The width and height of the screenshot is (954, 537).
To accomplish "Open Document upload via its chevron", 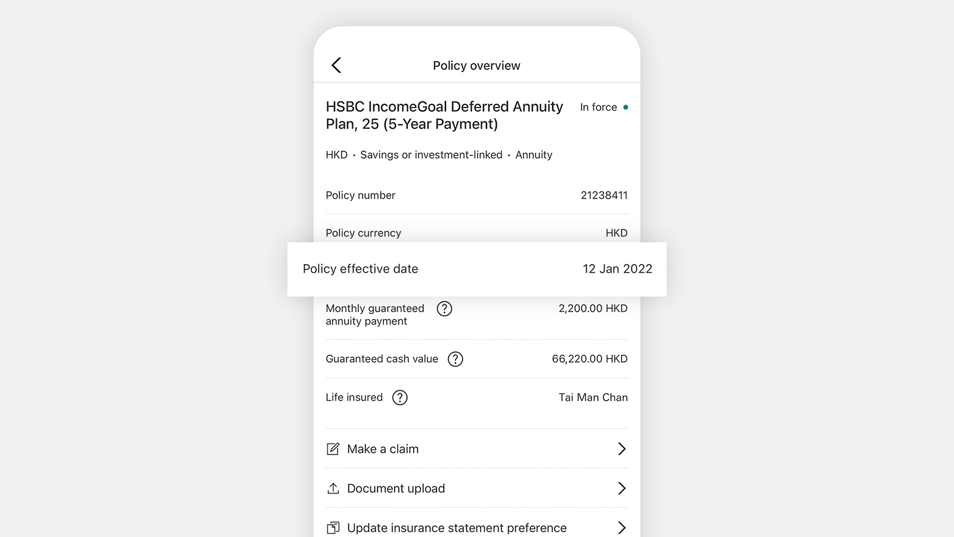I will 621,488.
